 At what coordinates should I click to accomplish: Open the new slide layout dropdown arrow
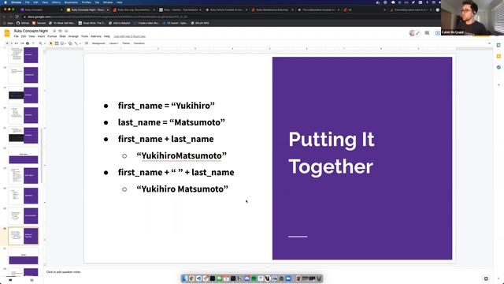tap(12, 43)
